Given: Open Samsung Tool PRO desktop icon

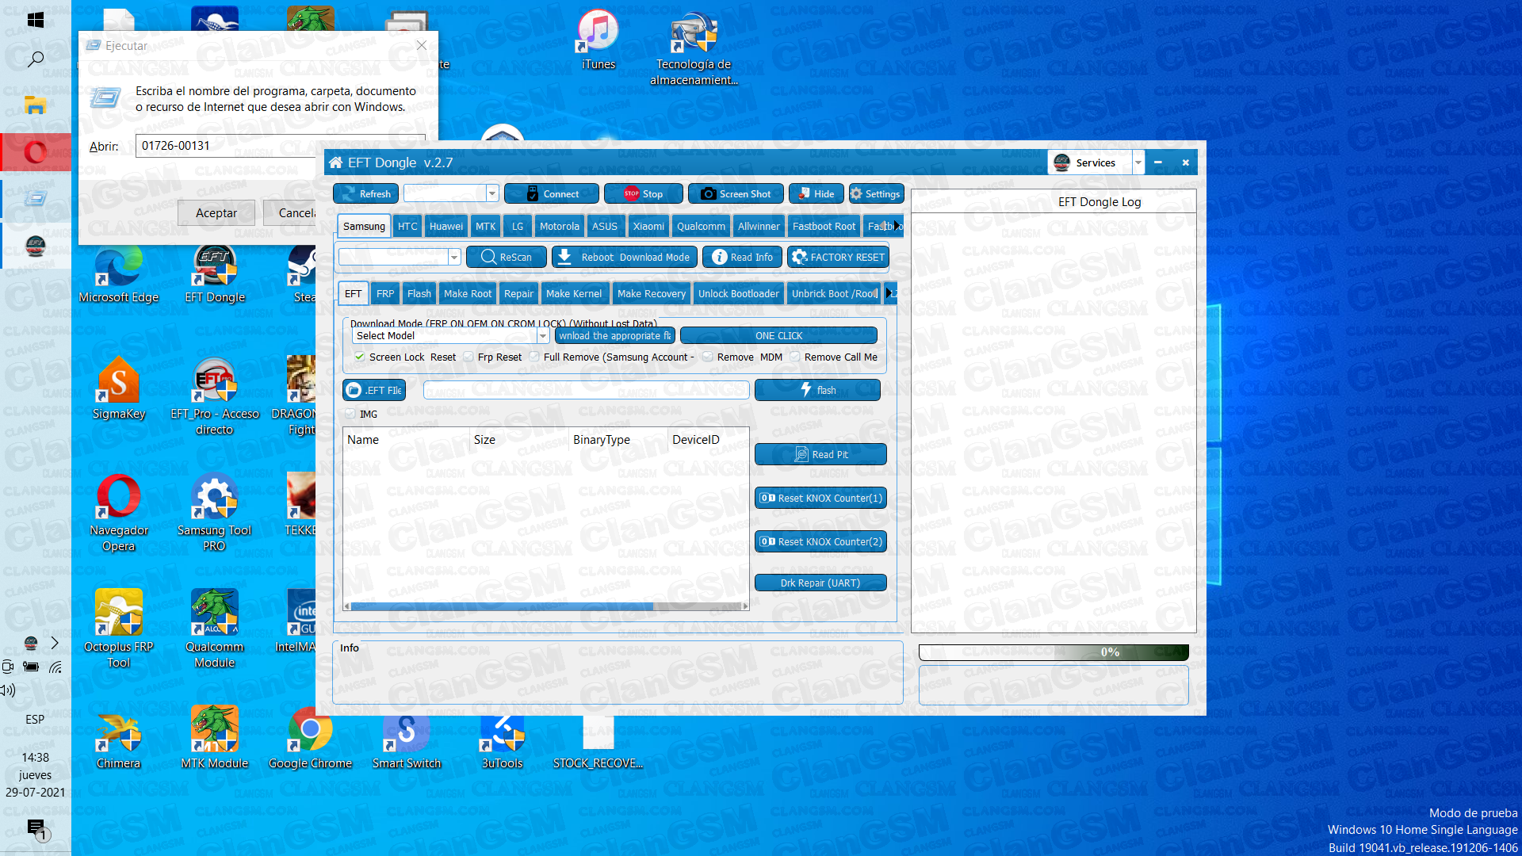Looking at the screenshot, I should coord(214,512).
